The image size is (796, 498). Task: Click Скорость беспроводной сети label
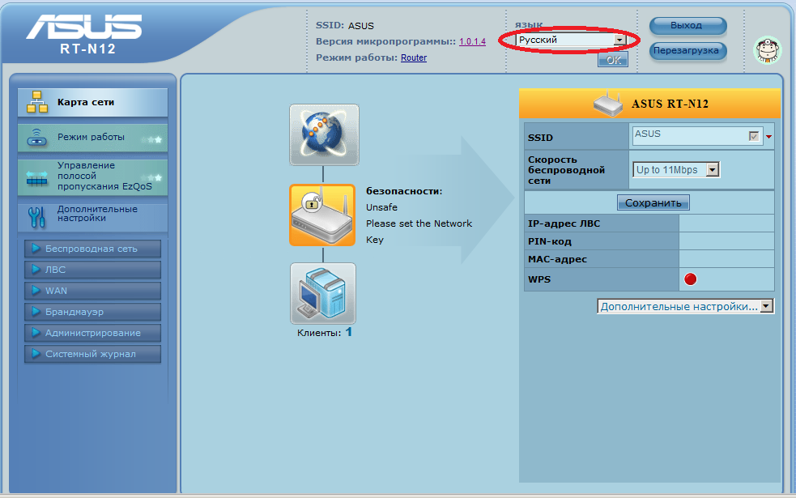(x=566, y=170)
